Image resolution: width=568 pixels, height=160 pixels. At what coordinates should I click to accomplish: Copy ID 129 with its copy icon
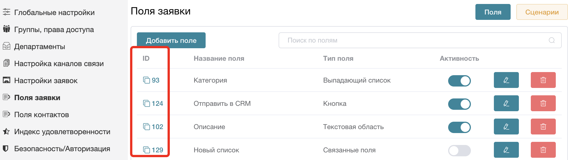click(146, 150)
